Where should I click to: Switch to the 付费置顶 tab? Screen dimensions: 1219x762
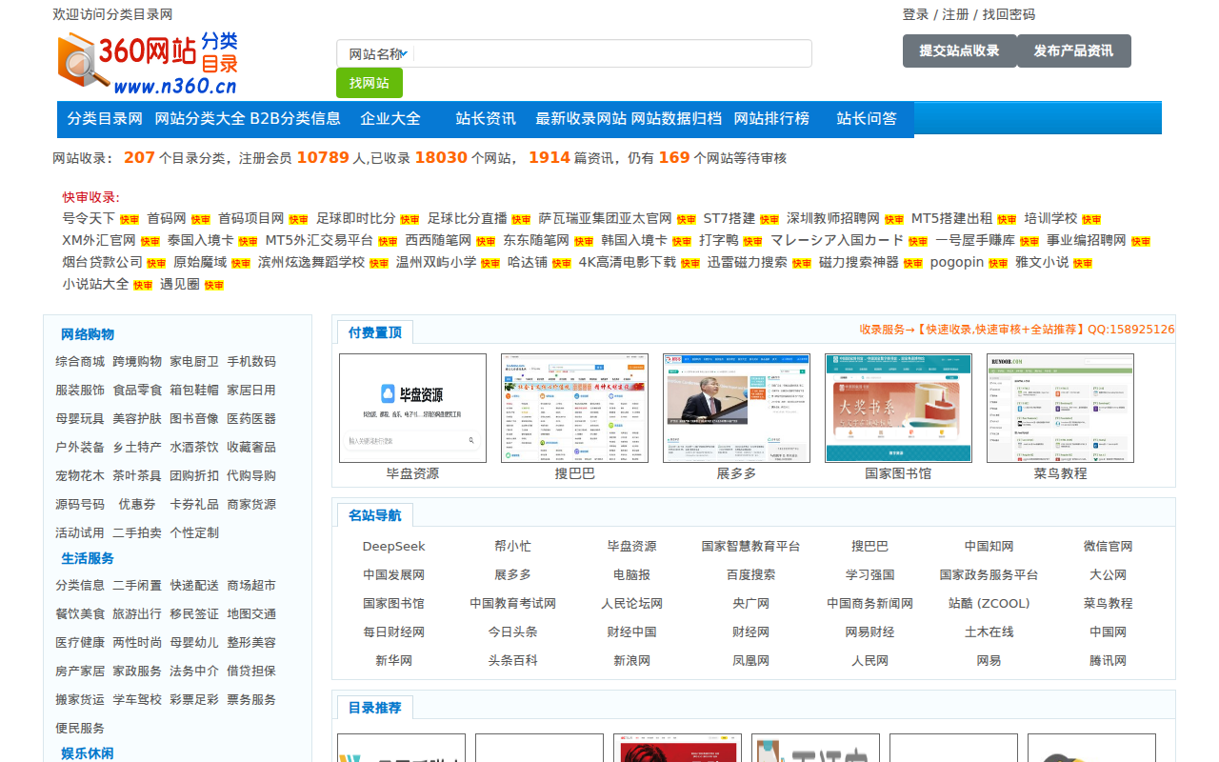click(375, 332)
